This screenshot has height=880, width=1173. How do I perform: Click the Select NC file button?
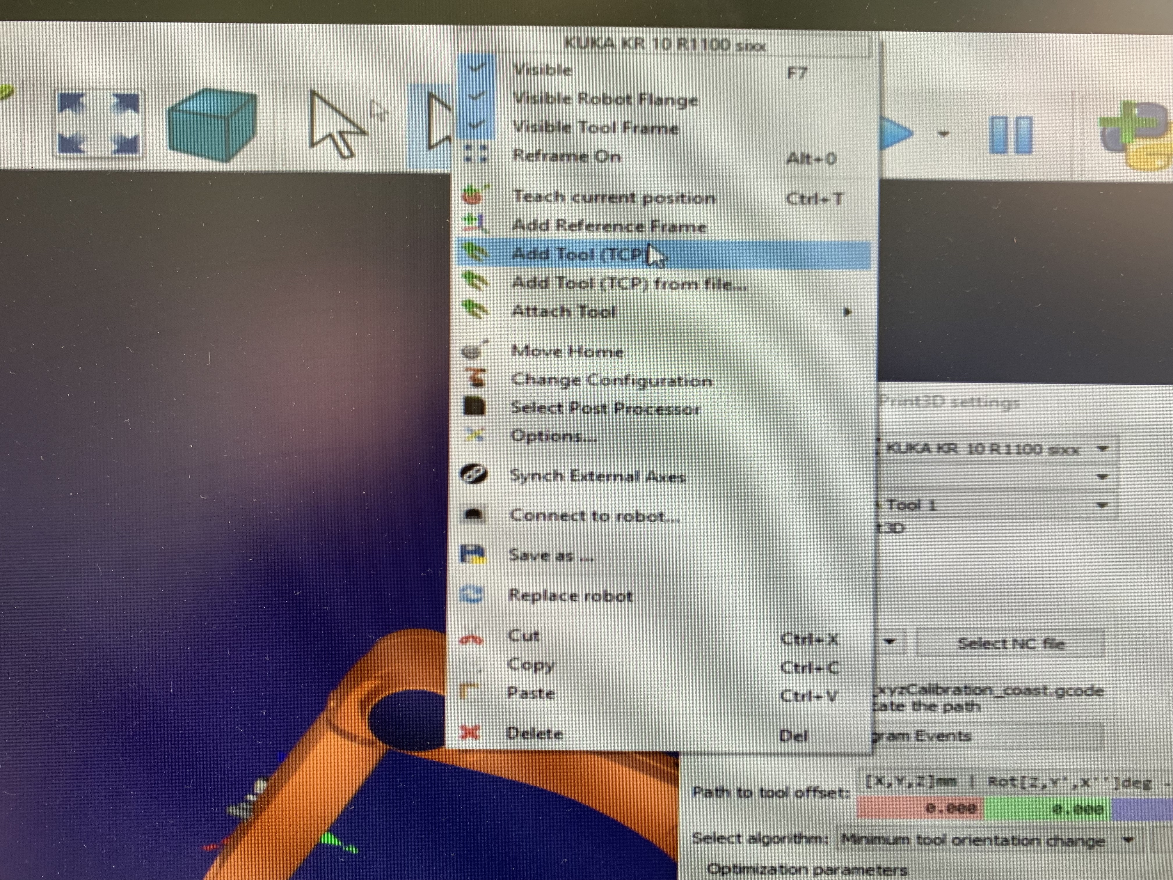[1010, 643]
